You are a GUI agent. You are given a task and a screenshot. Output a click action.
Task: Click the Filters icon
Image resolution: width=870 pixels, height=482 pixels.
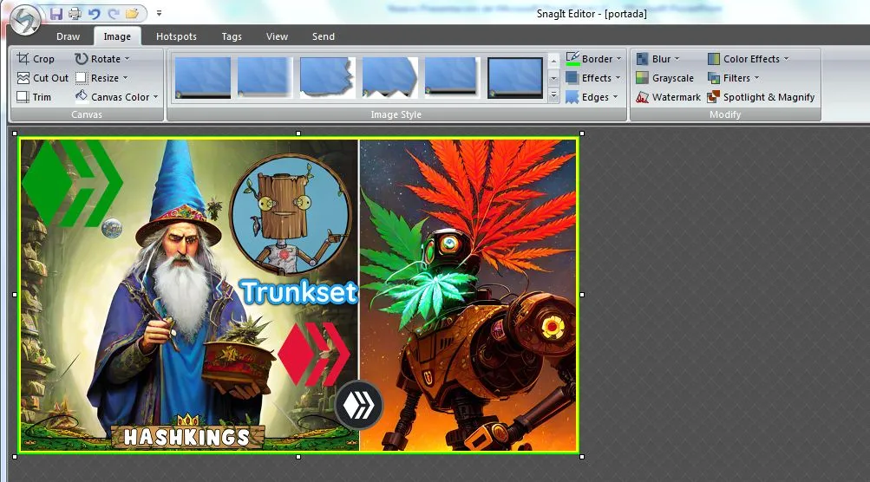coord(714,78)
